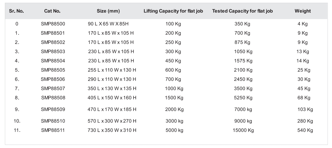
Task: Click the Sr. No. column header
Action: (x=17, y=11)
